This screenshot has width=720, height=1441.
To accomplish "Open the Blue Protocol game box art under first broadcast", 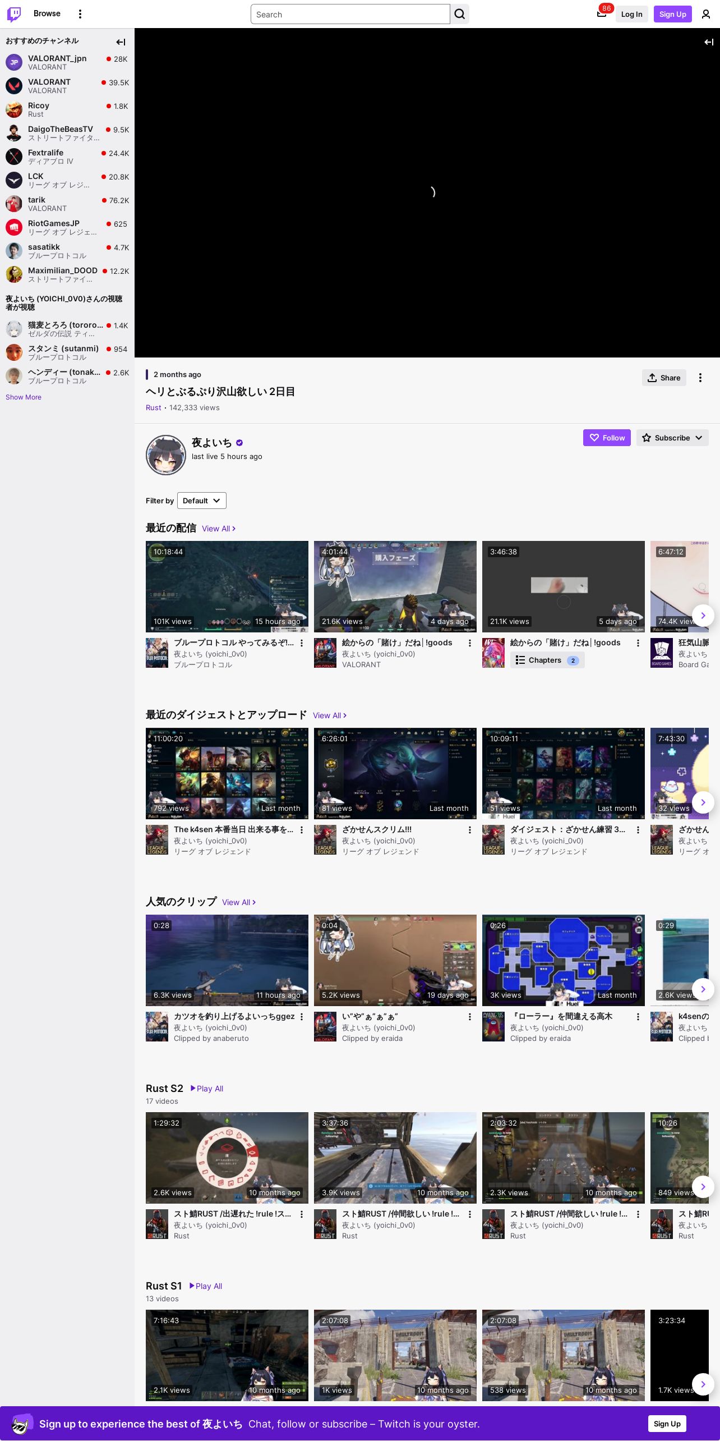I will pyautogui.click(x=157, y=653).
